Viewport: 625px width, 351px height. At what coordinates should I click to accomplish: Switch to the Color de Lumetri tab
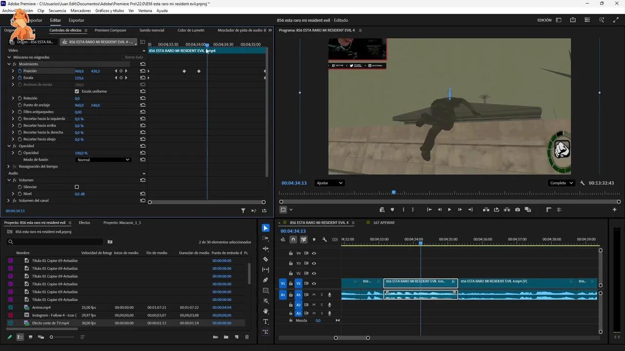(x=191, y=30)
